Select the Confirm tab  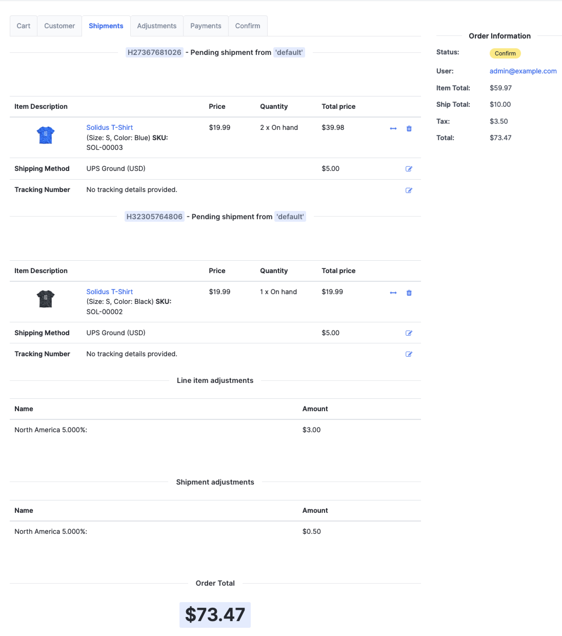pyautogui.click(x=247, y=26)
